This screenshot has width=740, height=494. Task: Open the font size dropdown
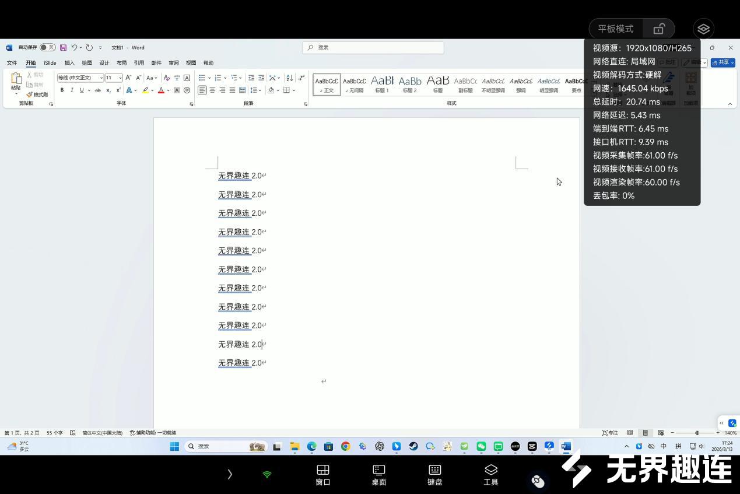(x=120, y=78)
